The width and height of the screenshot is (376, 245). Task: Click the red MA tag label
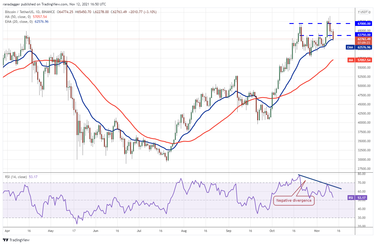point(351,60)
